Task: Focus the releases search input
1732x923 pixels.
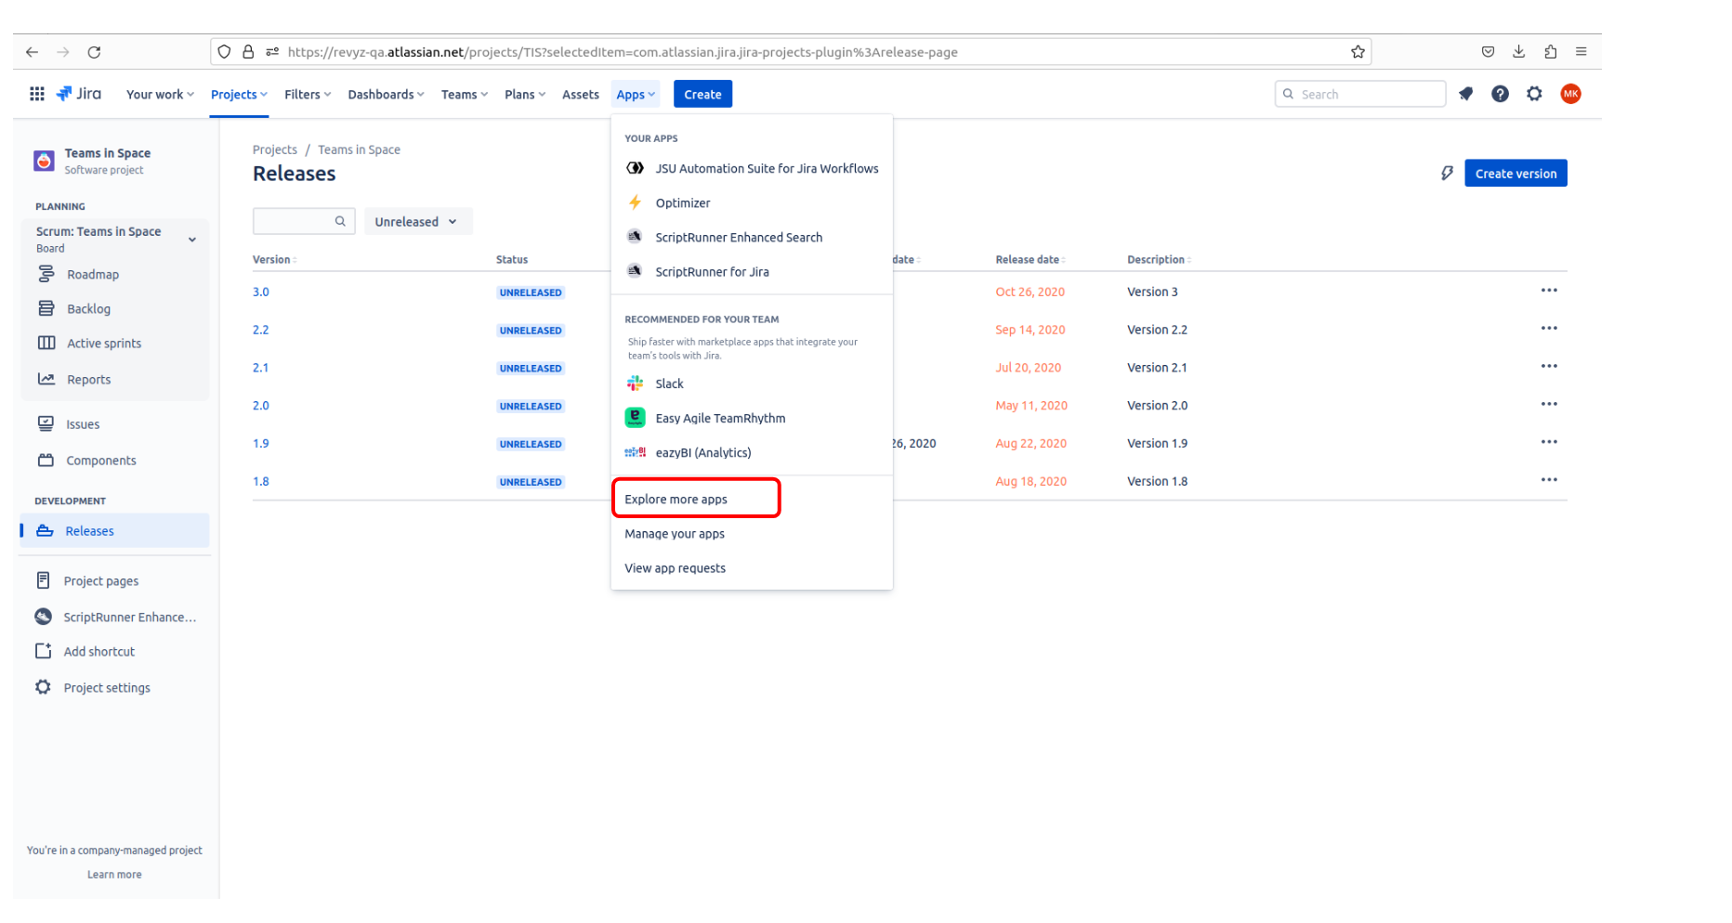Action: click(304, 221)
